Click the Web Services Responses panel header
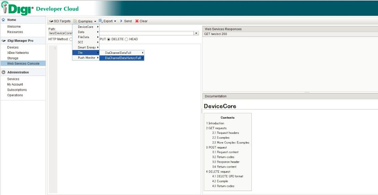 pyautogui.click(x=290, y=29)
